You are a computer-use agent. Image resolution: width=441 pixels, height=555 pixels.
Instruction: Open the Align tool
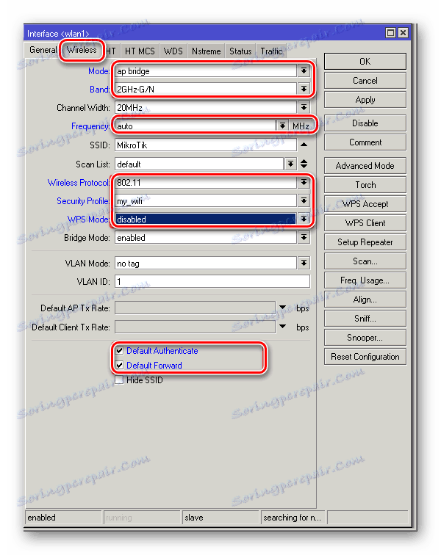365,300
